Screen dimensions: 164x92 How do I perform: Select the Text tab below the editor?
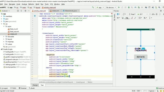(42, 85)
